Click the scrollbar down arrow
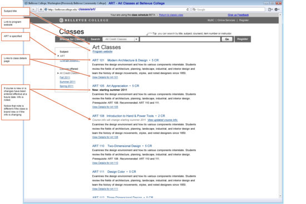Image resolution: width=306 pixels, height=204 pixels. 280,196
